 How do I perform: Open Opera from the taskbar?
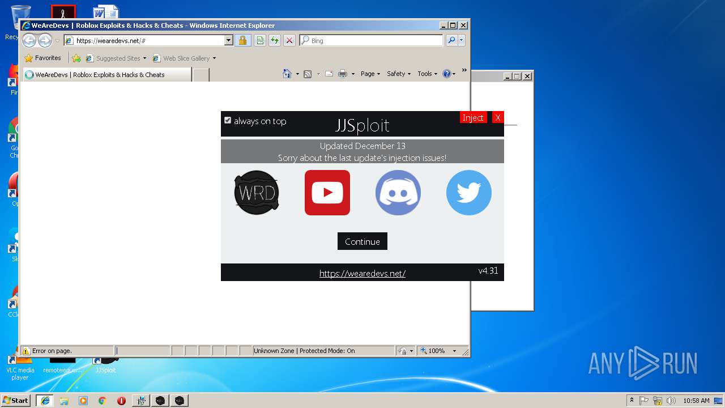(121, 400)
